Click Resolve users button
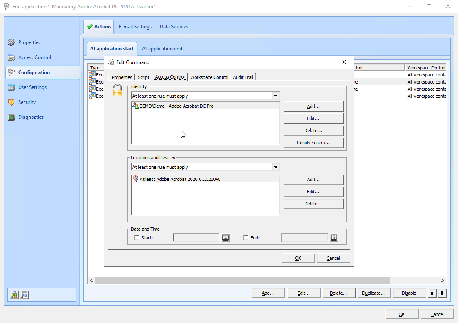 click(x=313, y=143)
